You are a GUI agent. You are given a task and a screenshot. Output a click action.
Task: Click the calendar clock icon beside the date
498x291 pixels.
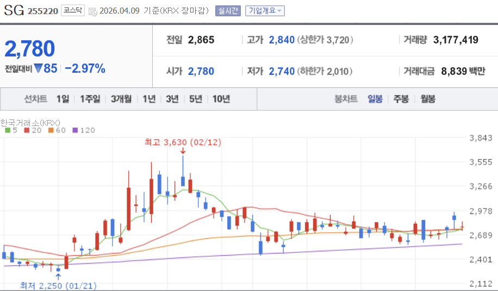(93, 11)
